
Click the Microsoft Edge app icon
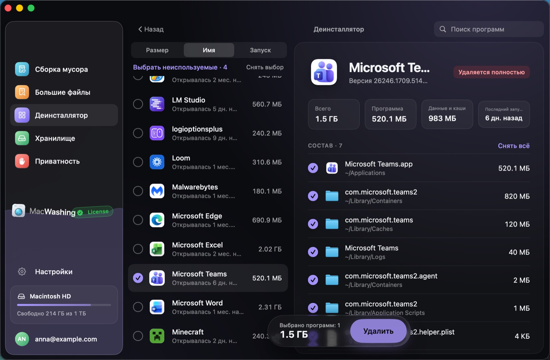[157, 220]
